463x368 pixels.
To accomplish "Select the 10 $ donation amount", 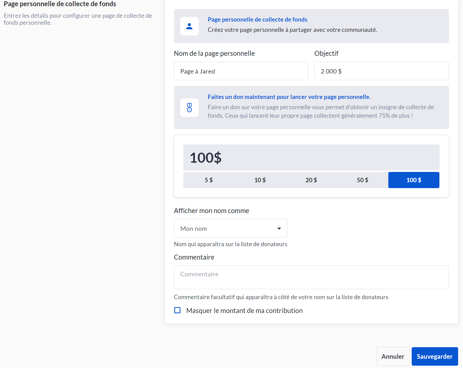I will [260, 180].
